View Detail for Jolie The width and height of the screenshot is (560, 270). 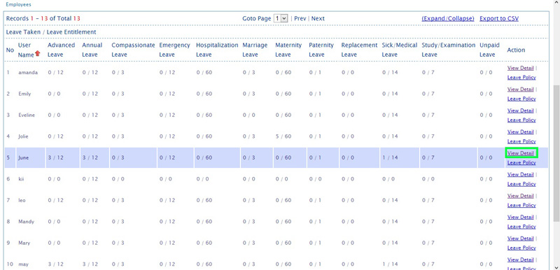tap(520, 132)
